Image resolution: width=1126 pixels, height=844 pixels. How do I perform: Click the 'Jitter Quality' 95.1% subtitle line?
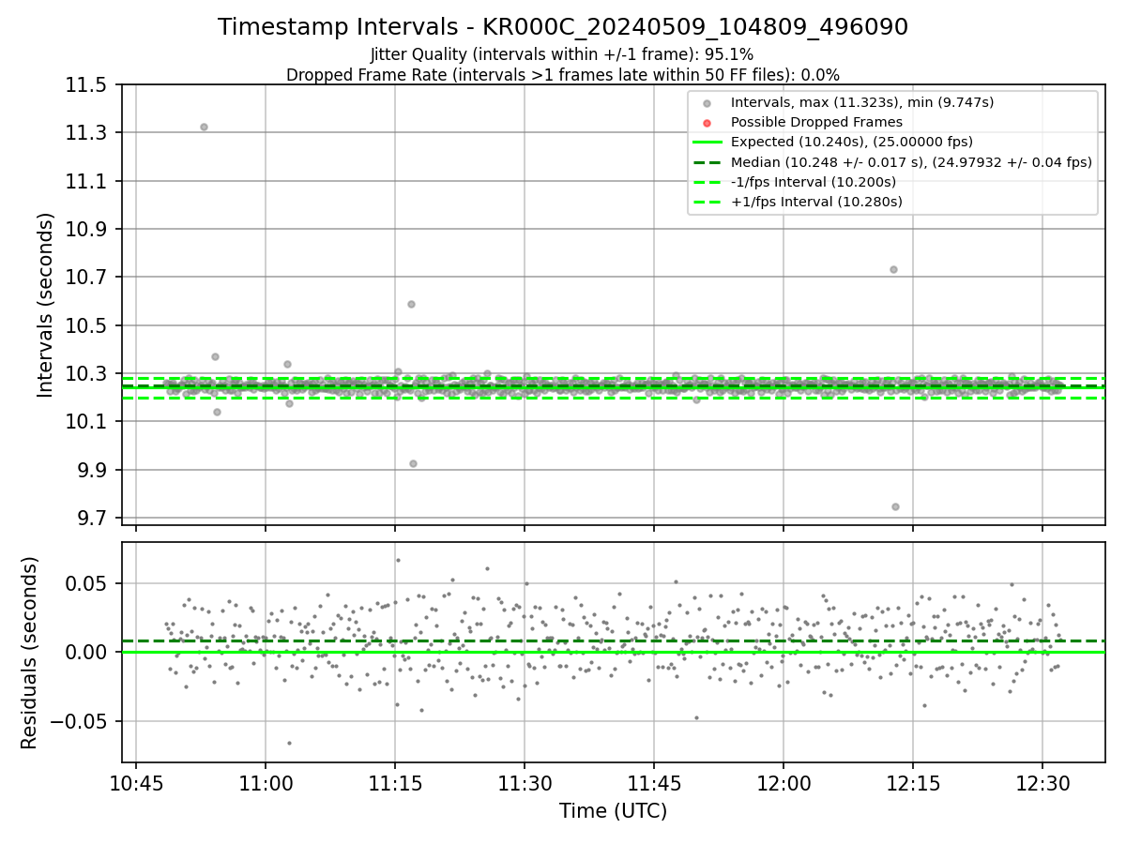562,54
